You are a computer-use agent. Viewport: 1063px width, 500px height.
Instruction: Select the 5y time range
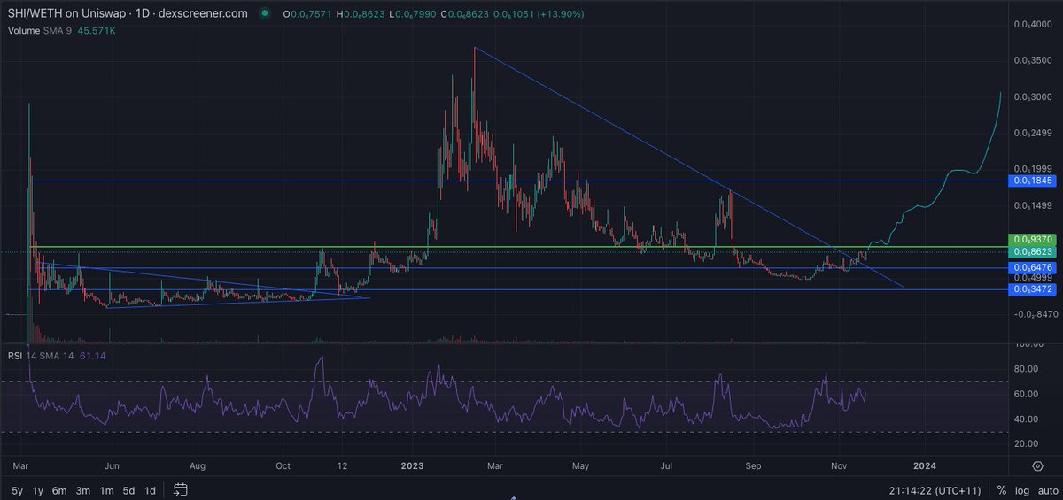[17, 489]
